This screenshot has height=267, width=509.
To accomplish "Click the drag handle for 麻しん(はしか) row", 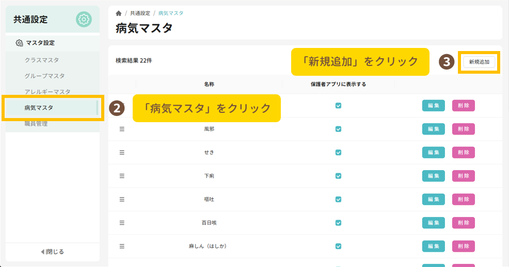I will [122, 246].
